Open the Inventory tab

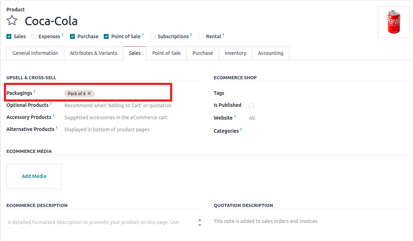[235, 53]
